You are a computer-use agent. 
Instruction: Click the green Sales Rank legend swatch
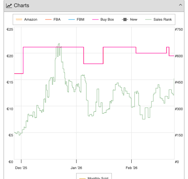tap(148, 19)
